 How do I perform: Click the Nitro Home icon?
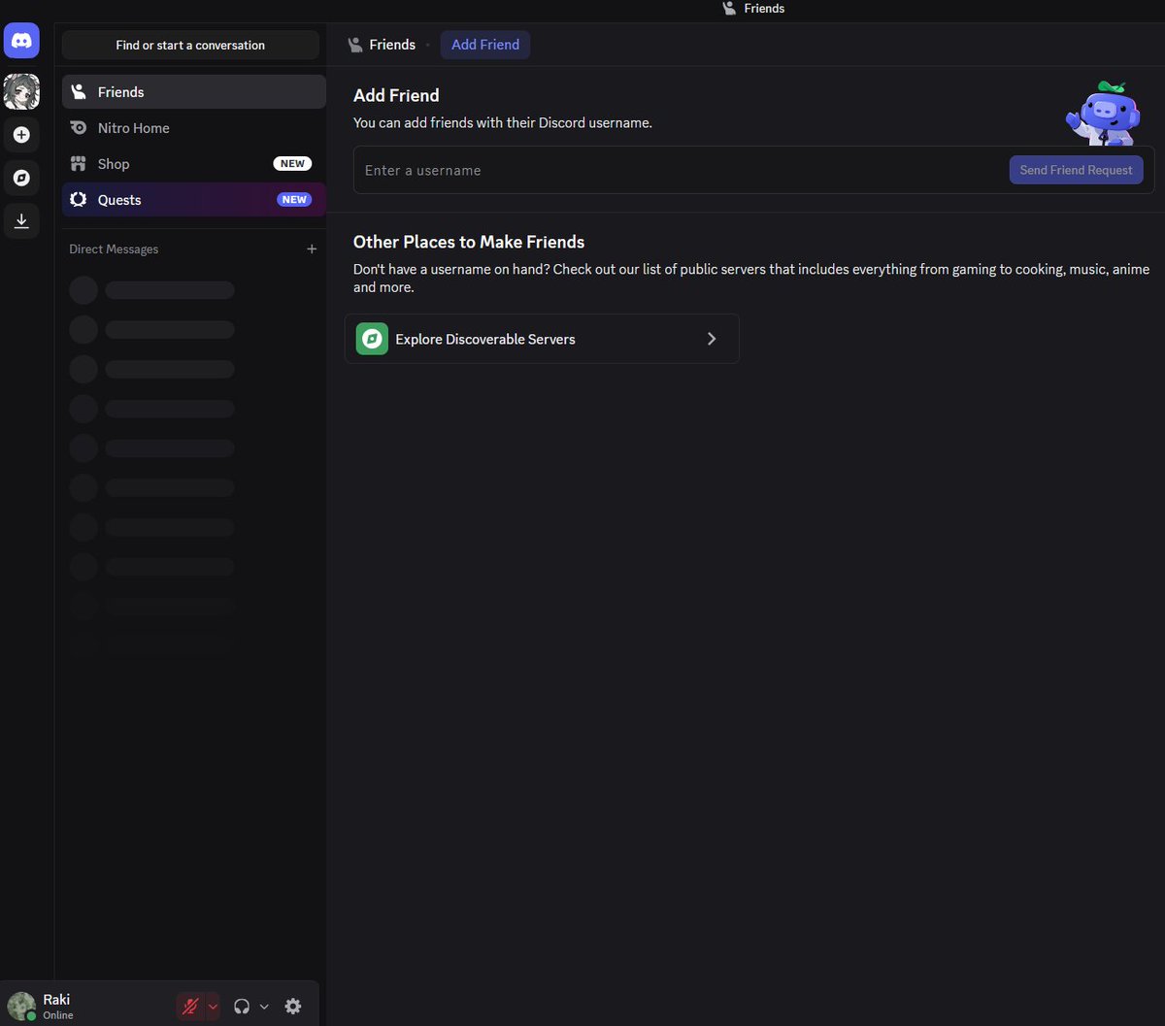79,128
